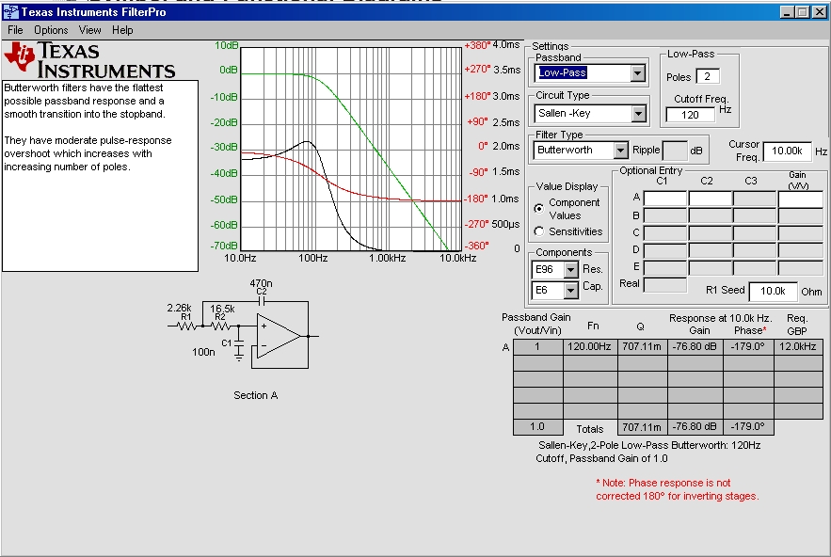The image size is (831, 557).
Task: Open the E96 resistor series dropdown
Action: pos(570,270)
